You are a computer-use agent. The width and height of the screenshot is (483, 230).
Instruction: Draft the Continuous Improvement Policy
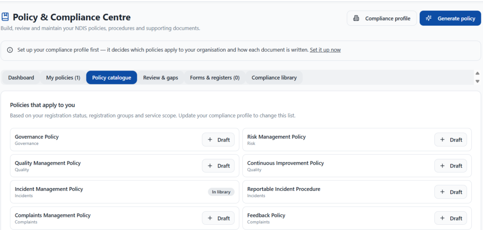click(x=450, y=166)
